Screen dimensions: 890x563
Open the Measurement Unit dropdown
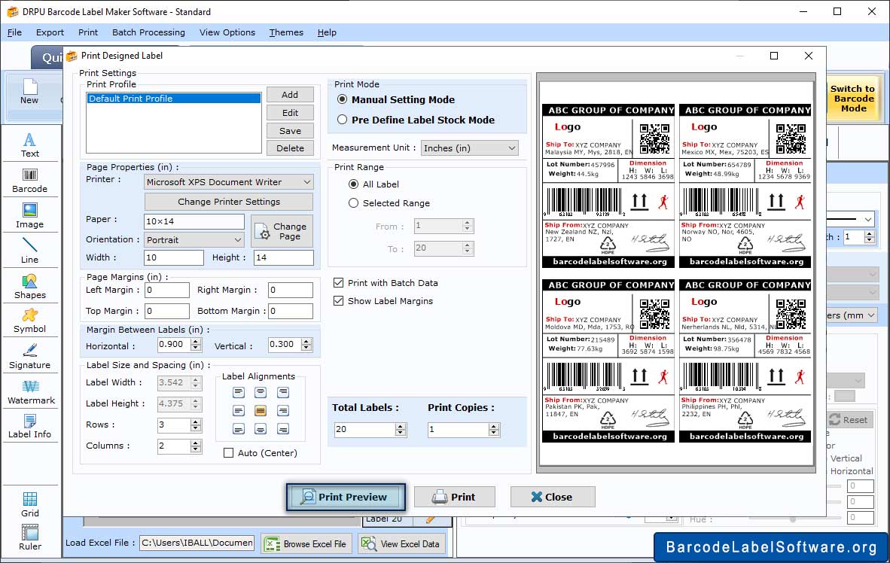[x=469, y=148]
